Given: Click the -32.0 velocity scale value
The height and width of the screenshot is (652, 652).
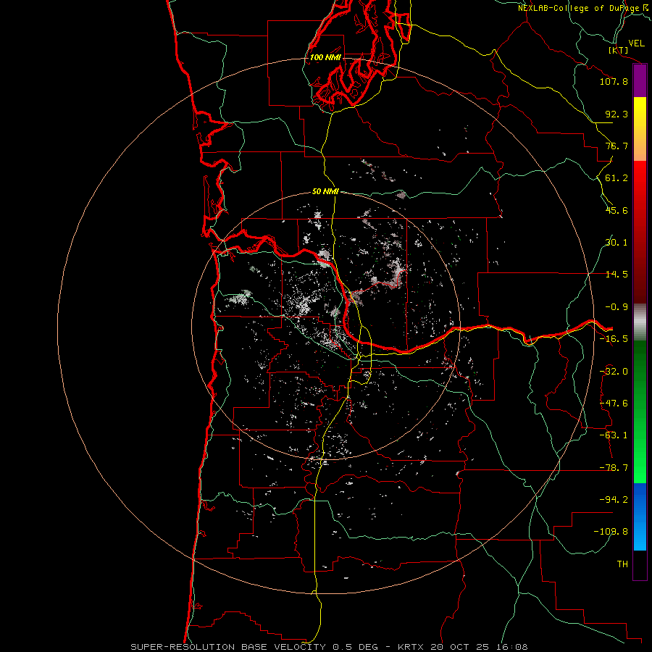Looking at the screenshot, I should point(614,372).
